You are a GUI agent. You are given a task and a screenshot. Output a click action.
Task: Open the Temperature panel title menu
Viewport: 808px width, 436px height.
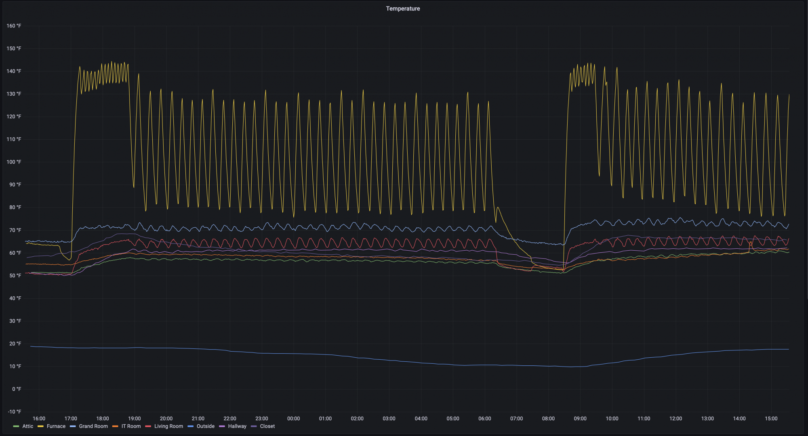[403, 8]
